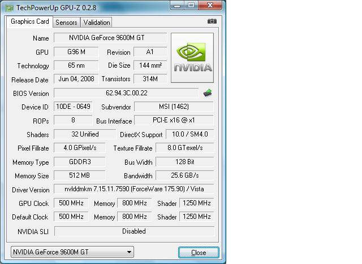The height and width of the screenshot is (264, 362).
Task: Click the BIOS save chip icon
Action: pos(208,93)
